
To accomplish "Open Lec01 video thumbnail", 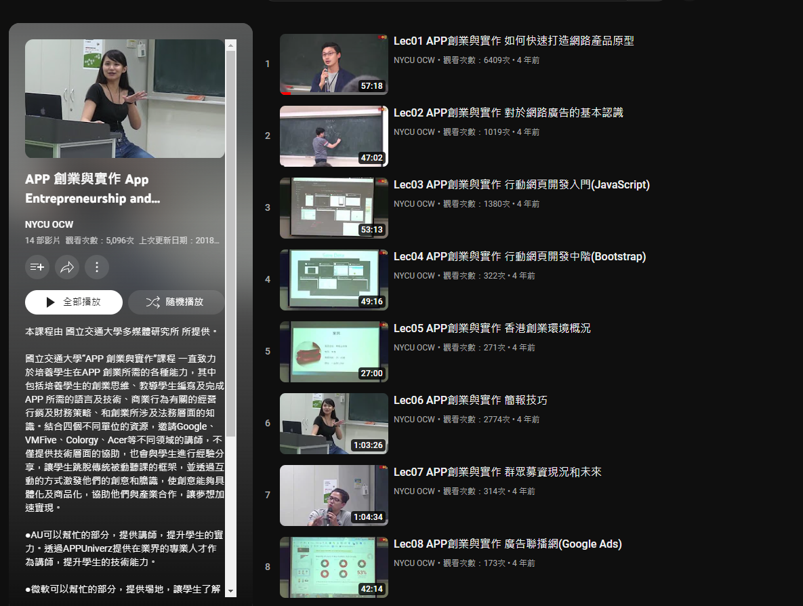I will (x=333, y=64).
